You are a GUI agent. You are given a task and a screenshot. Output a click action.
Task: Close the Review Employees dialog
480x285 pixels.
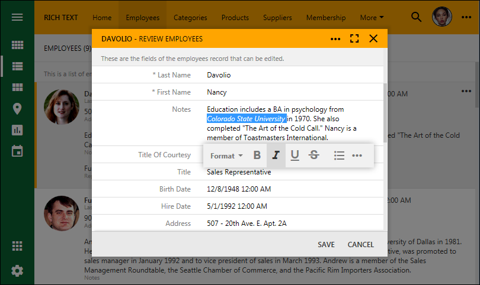(373, 38)
